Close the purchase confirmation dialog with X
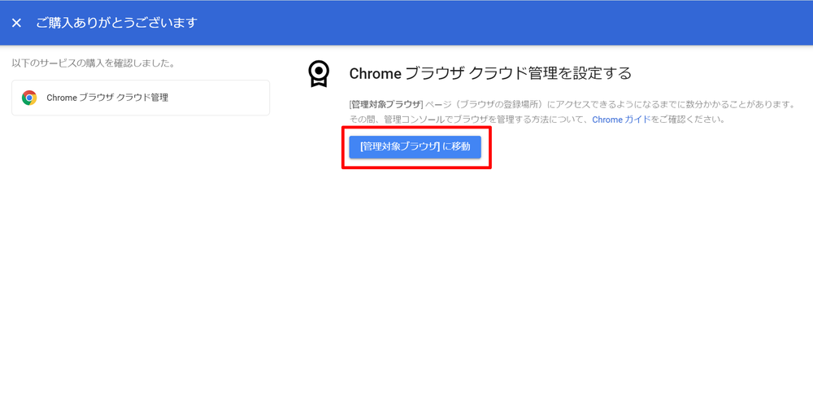 [x=16, y=23]
